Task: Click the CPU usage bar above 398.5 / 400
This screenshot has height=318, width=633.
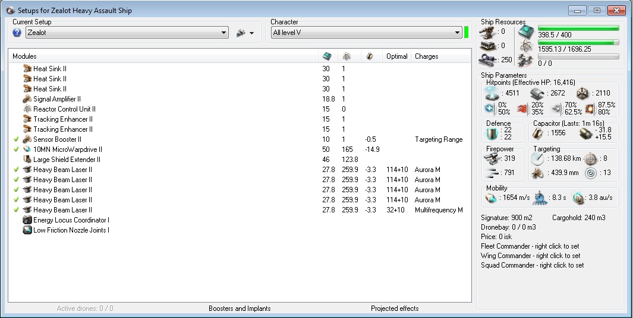Action: tap(578, 28)
